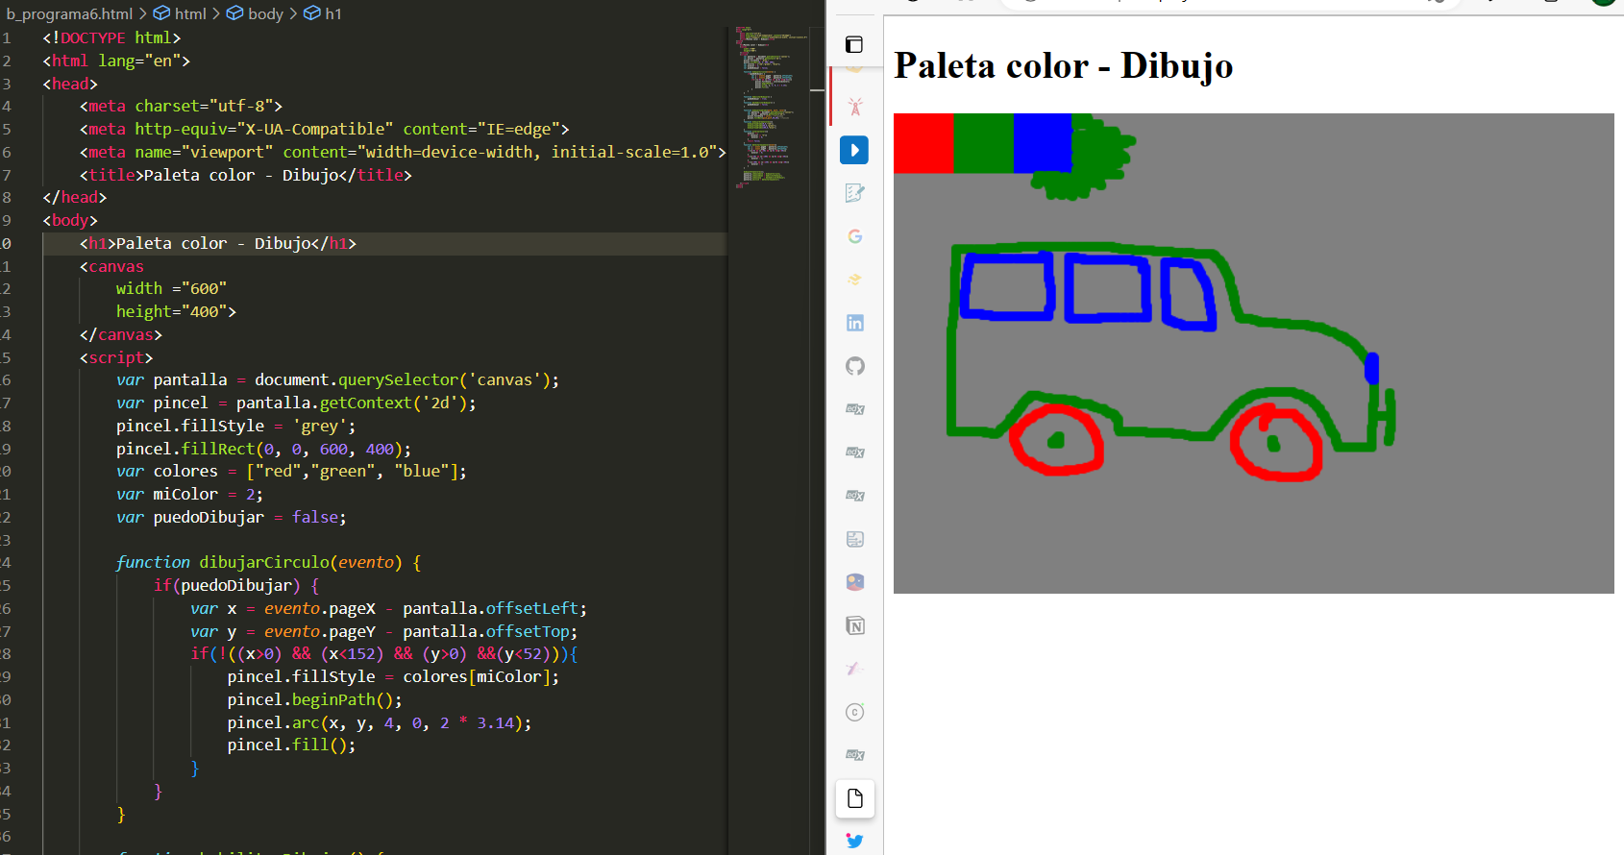Click the h1 breadcrumb segment
The height and width of the screenshot is (855, 1624).
323,13
